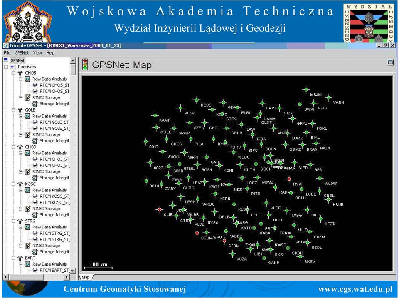Image resolution: width=399 pixels, height=298 pixels.
Task: Click the red station marker above CFRM
Action: (224, 241)
